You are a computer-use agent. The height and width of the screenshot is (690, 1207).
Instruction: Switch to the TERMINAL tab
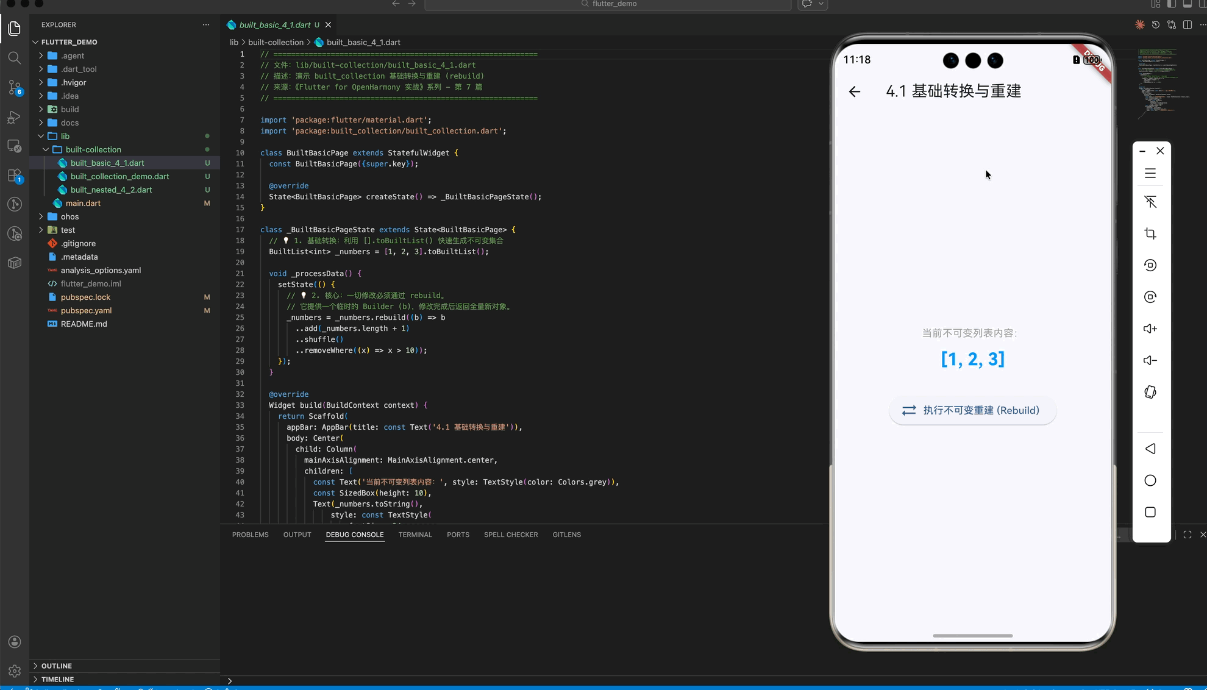tap(415, 535)
